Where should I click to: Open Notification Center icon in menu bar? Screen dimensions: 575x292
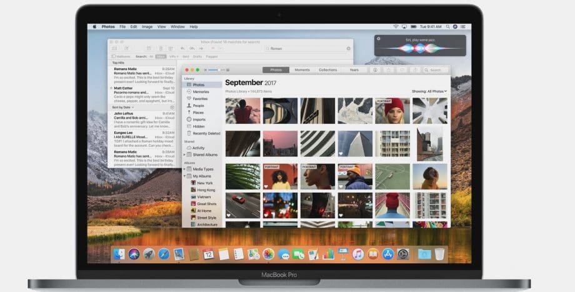463,27
